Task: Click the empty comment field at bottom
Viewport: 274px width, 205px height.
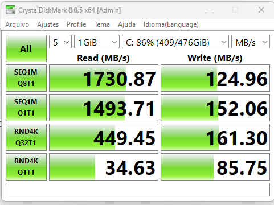Action: pos(138,190)
